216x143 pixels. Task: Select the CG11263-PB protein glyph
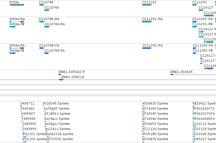point(195,53)
